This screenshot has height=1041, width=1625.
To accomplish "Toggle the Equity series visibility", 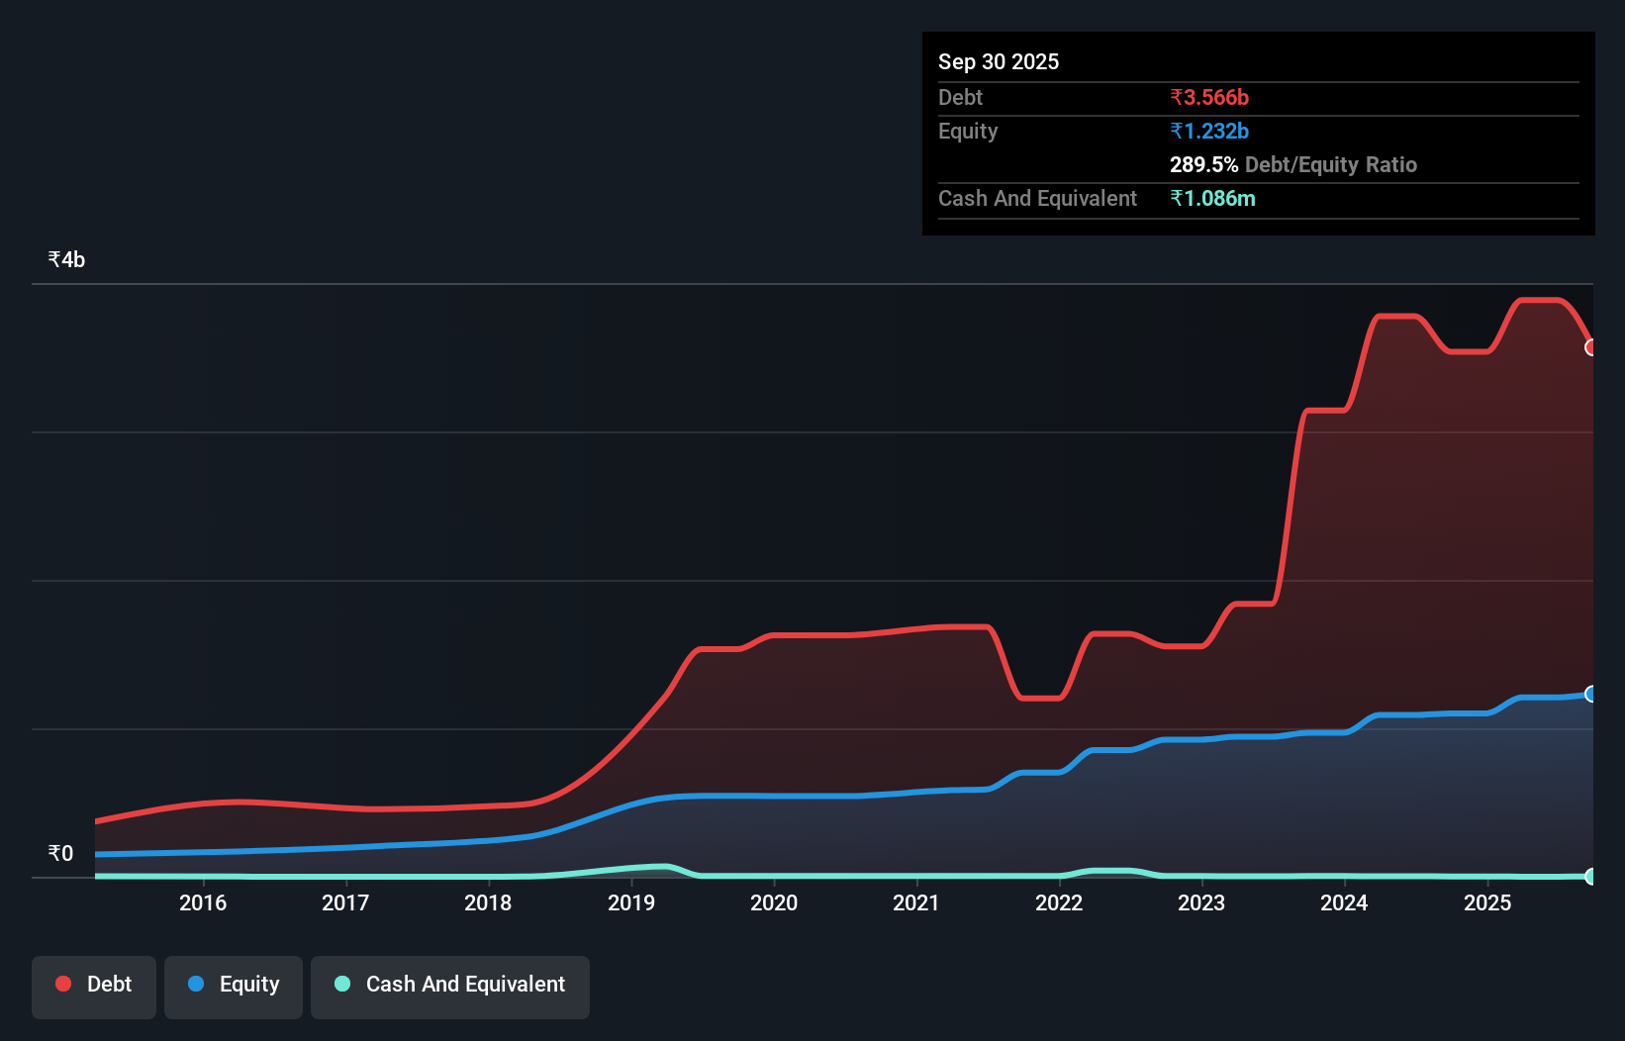I will point(234,986).
